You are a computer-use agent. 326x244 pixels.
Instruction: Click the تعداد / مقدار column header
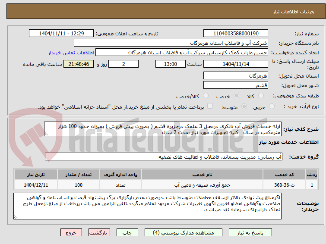click(x=79, y=175)
